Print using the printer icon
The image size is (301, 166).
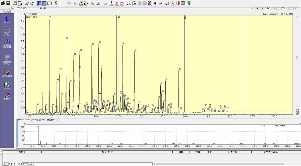[15, 3]
